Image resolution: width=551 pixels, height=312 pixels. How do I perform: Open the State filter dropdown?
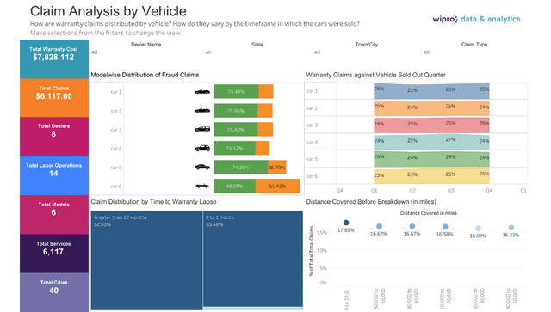click(x=257, y=52)
